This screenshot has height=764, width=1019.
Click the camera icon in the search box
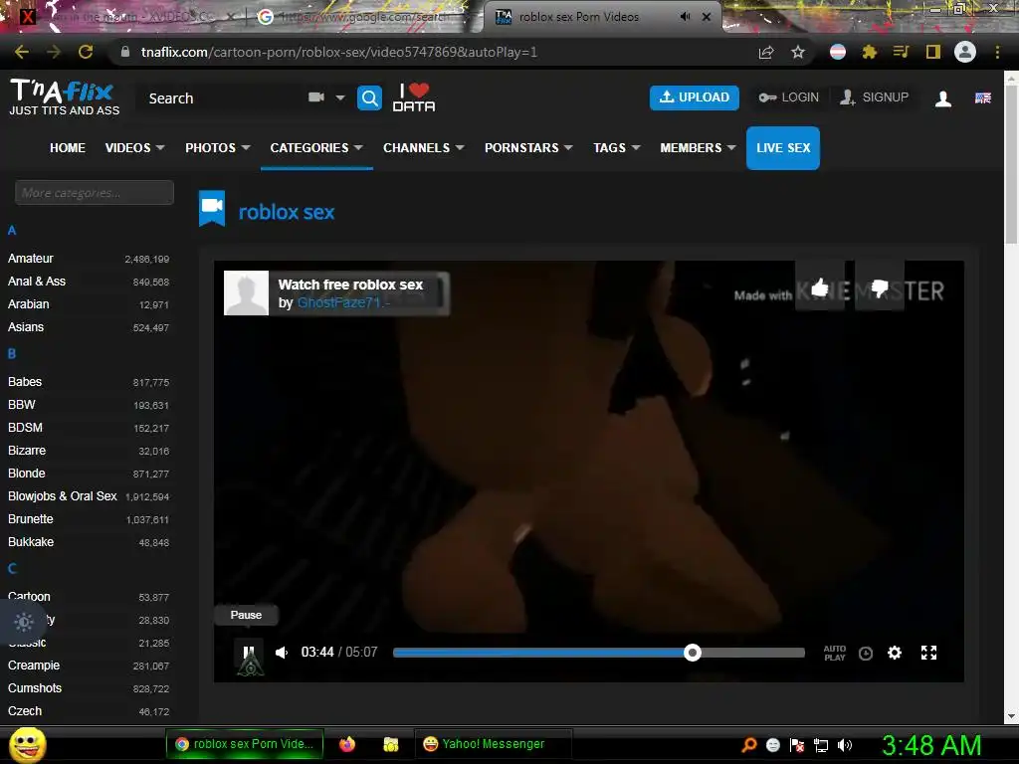[x=315, y=97]
